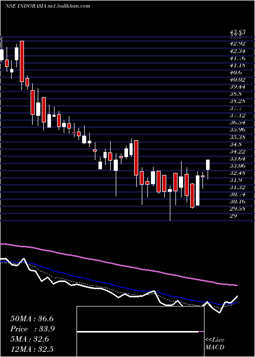Image resolution: width=255 pixels, height=357 pixels.
Task: Click the 37.12 price label
Action: (238, 116)
